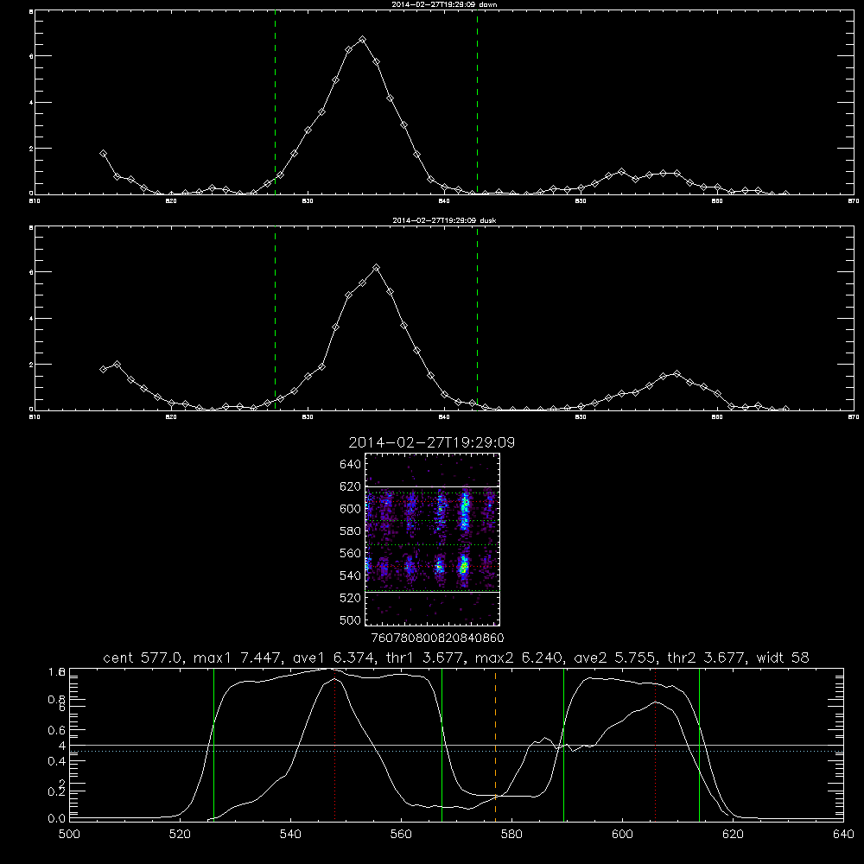Click the 520 label on heatmap y-axis
The image size is (864, 864).
(351, 598)
